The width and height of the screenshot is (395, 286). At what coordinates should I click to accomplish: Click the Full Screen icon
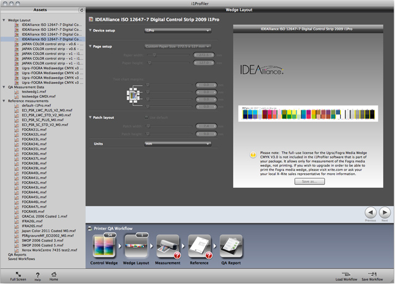click(x=18, y=273)
